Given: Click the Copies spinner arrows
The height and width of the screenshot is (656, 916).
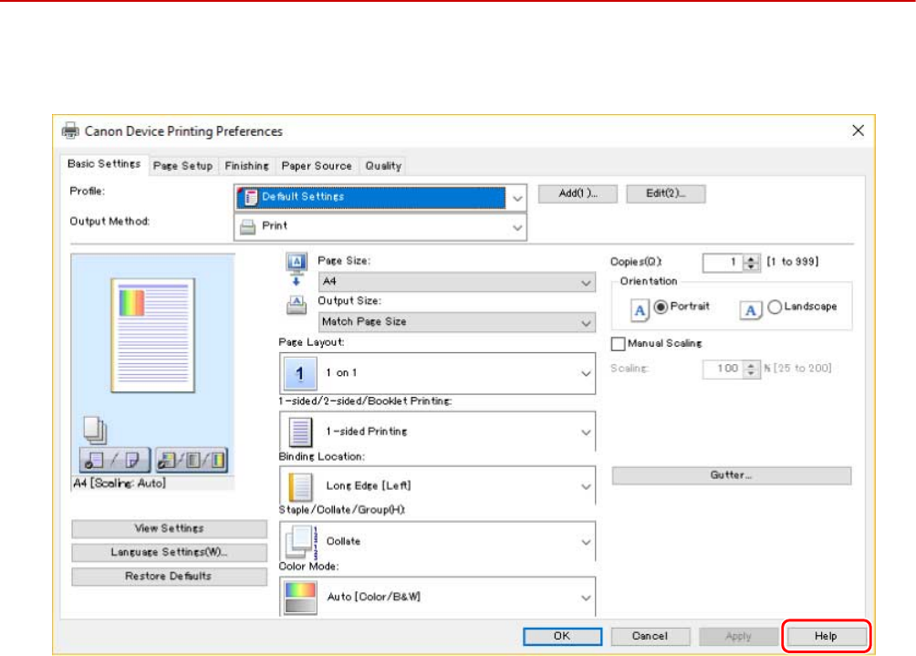Looking at the screenshot, I should tap(751, 262).
